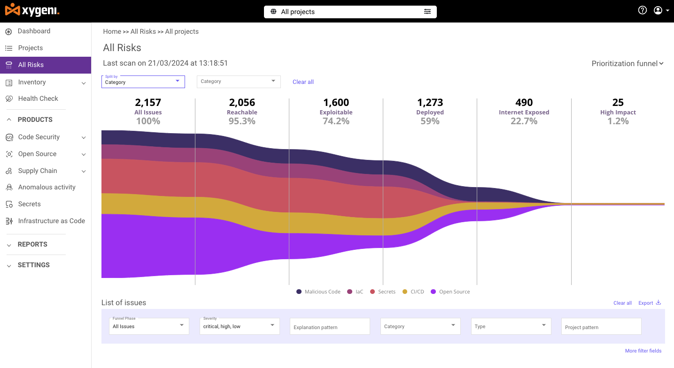The image size is (674, 368).
Task: Click the Anomalous activity icon
Action: click(8, 188)
